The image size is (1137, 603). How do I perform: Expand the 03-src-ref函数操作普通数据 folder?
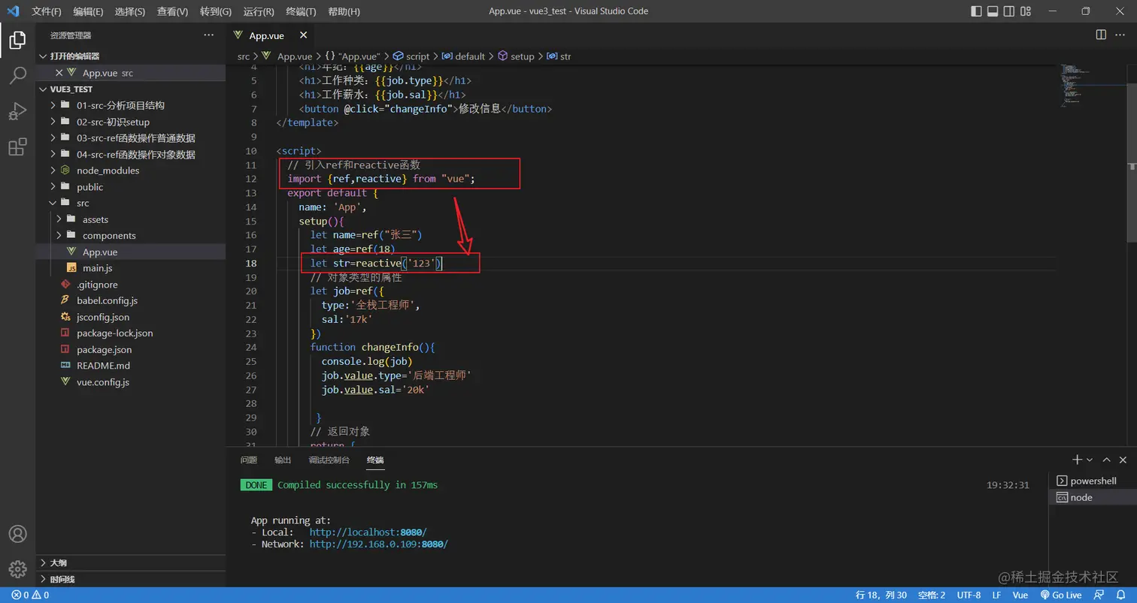pyautogui.click(x=136, y=138)
